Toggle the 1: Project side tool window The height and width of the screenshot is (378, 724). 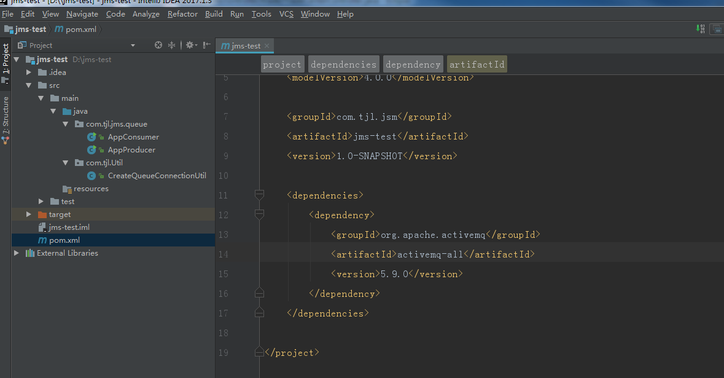click(6, 60)
